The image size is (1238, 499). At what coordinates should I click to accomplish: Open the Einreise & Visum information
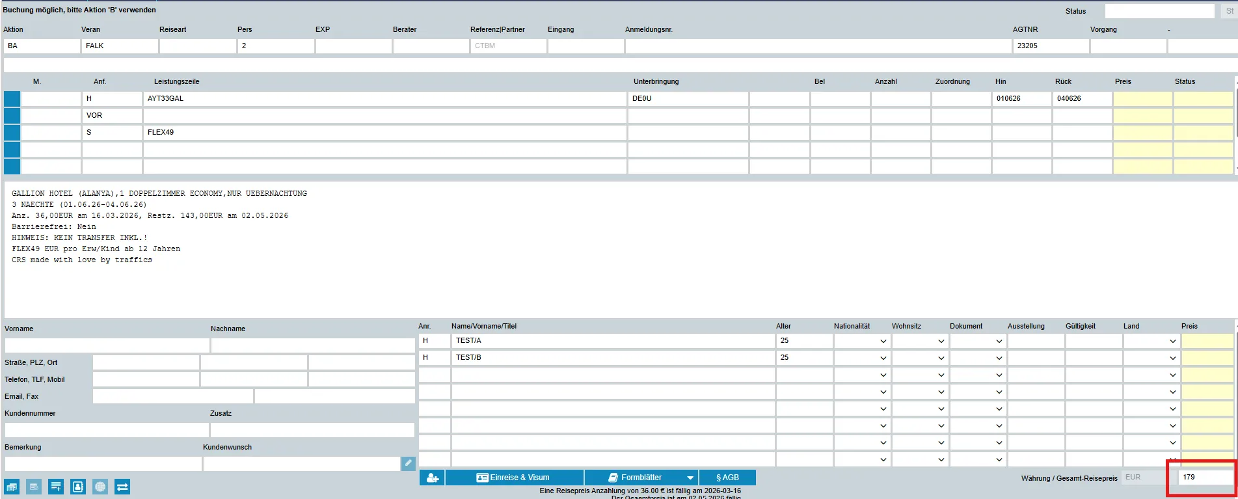pyautogui.click(x=514, y=478)
